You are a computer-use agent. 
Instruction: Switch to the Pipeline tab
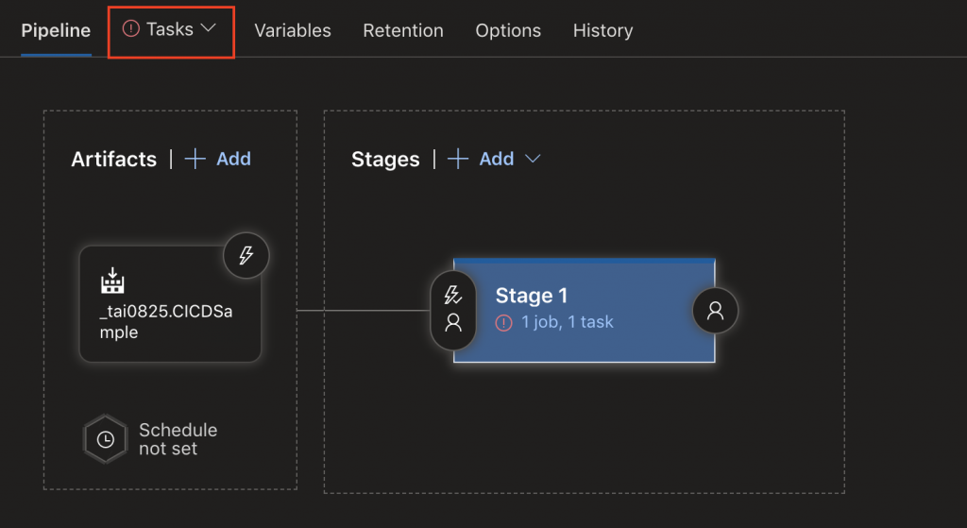56,30
